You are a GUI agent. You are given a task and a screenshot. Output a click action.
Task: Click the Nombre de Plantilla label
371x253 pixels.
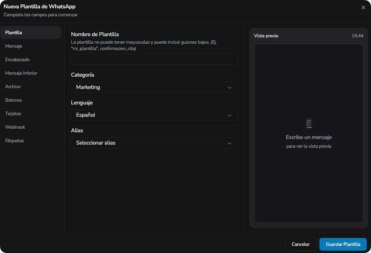tap(95, 35)
